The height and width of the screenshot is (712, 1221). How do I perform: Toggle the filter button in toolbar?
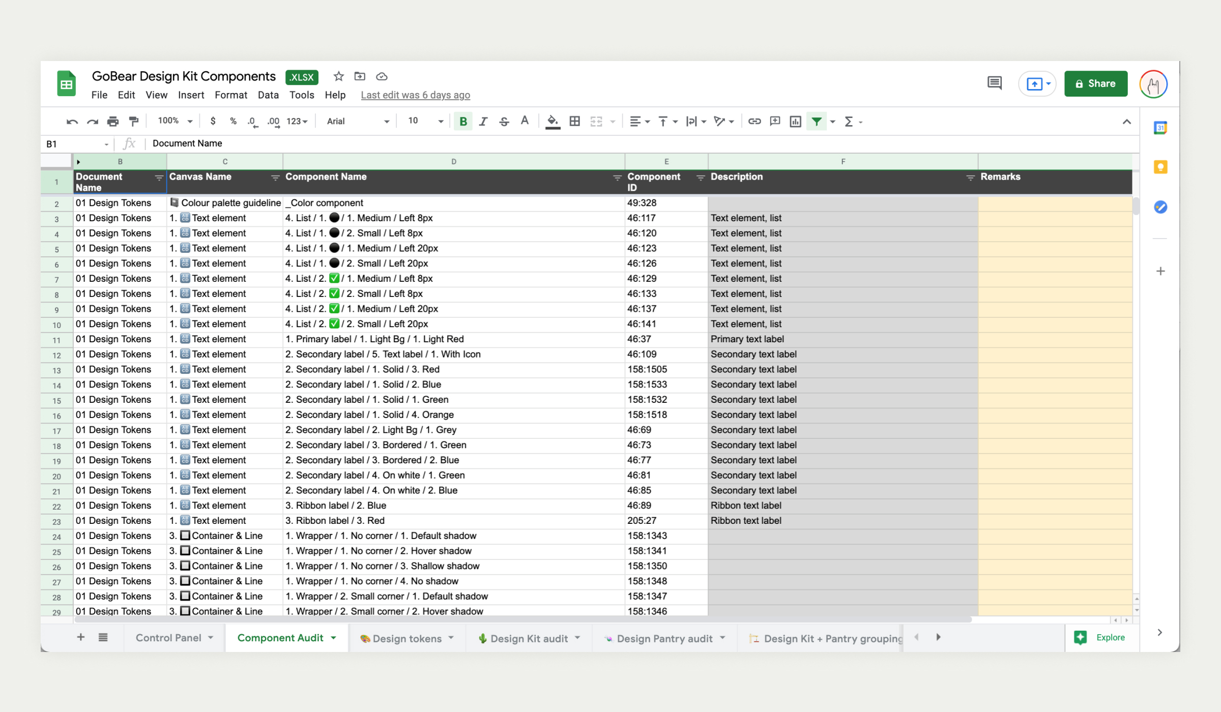pyautogui.click(x=817, y=122)
